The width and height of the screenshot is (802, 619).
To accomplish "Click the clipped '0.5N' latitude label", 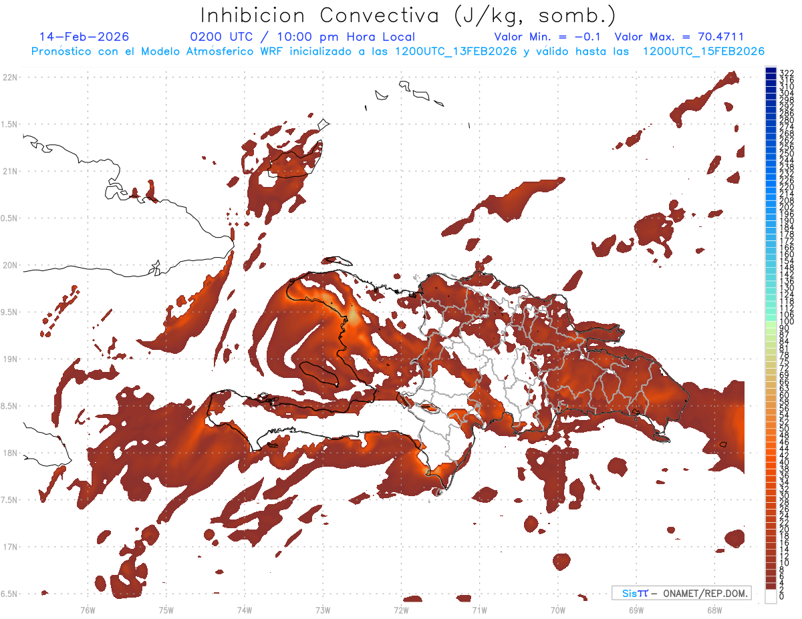I will 9,218.
